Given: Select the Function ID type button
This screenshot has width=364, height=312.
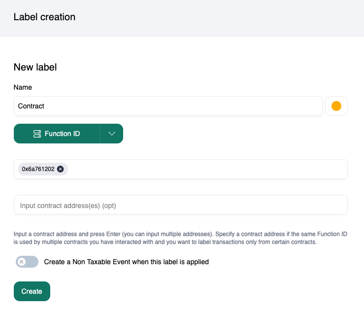Looking at the screenshot, I should [x=57, y=134].
